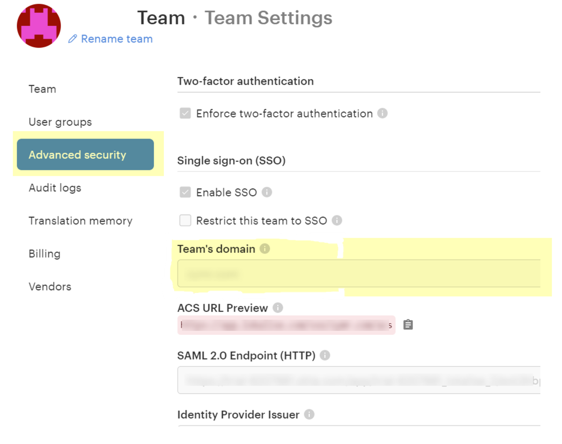Open User groups in sidebar
The height and width of the screenshot is (444, 562).
pyautogui.click(x=60, y=122)
